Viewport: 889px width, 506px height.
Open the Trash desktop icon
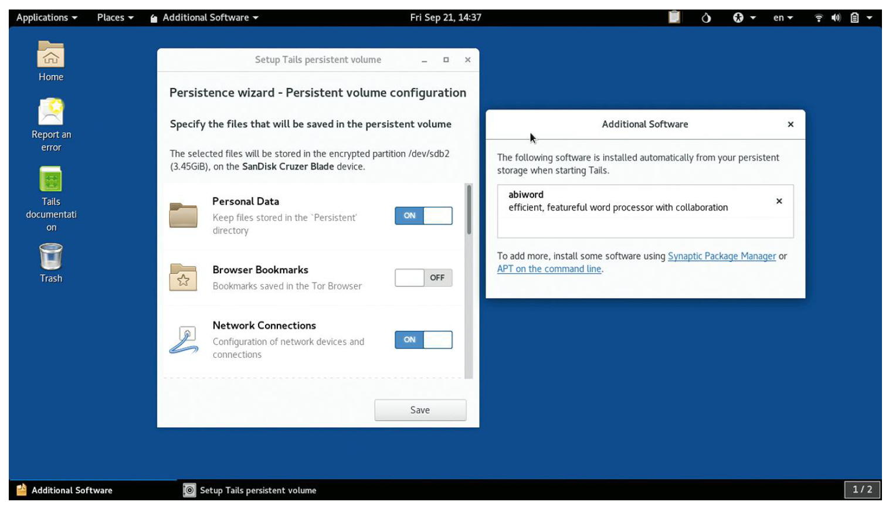[50, 257]
